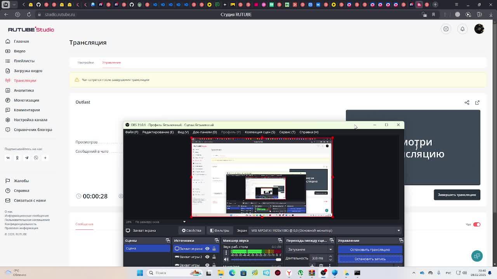Increase the Длительность value with the up arrow

[330, 257]
